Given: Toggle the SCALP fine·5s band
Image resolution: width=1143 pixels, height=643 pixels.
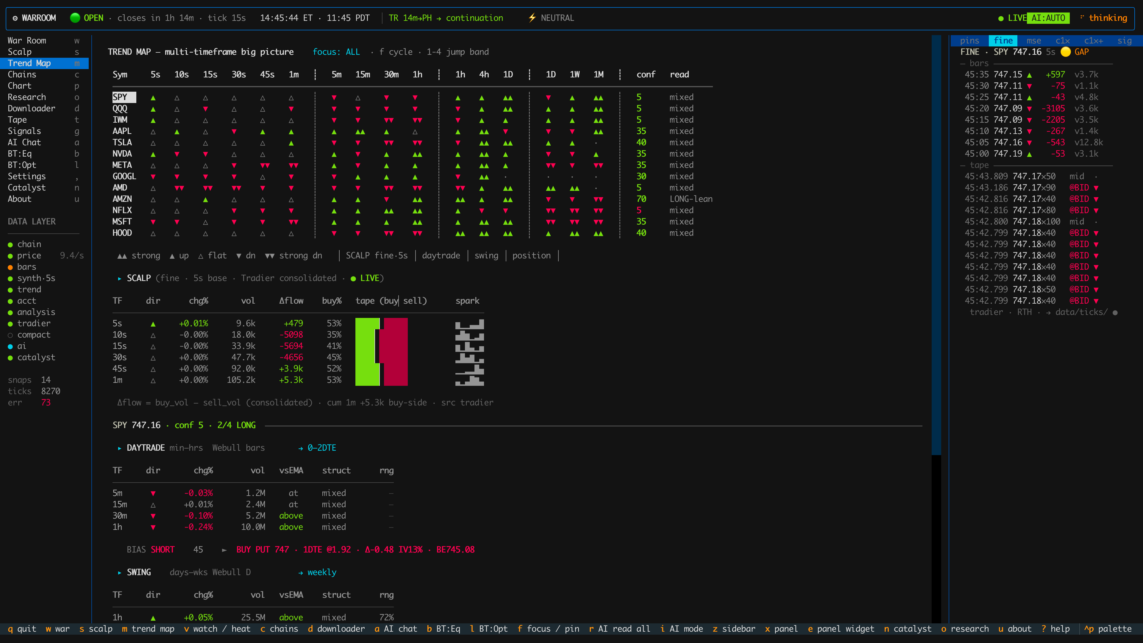Looking at the screenshot, I should click(x=377, y=256).
